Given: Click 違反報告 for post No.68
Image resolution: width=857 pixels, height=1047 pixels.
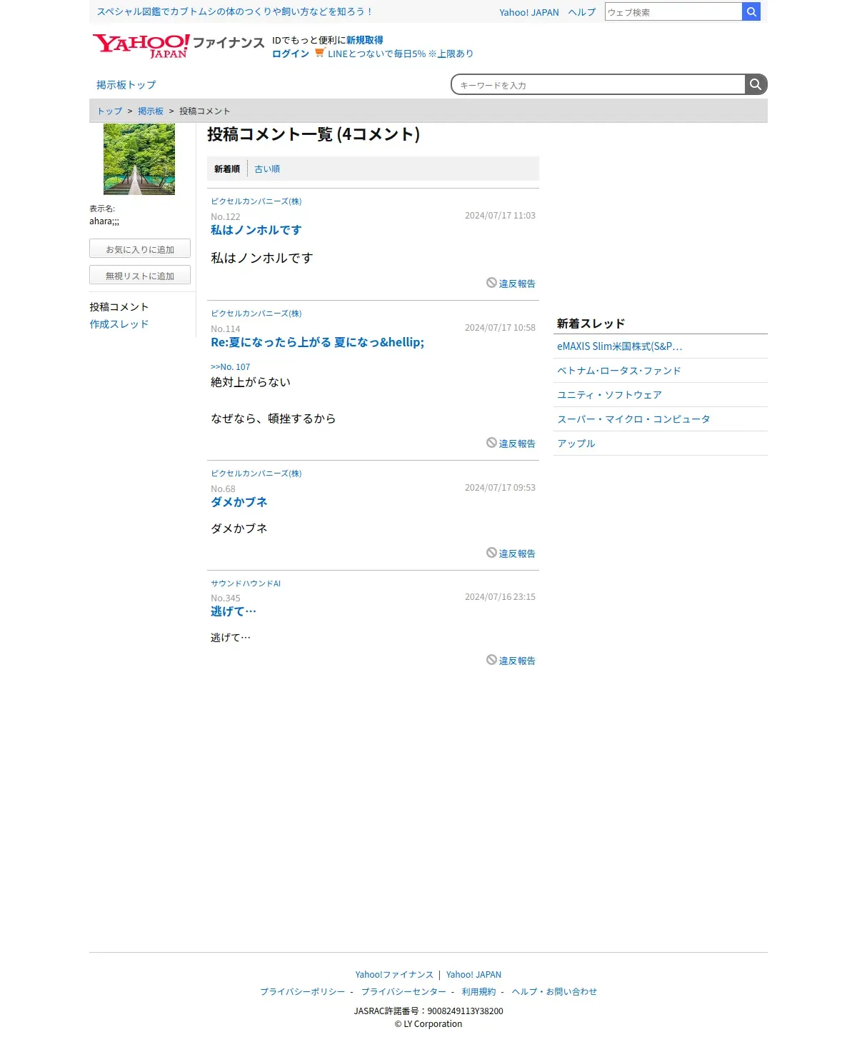Looking at the screenshot, I should click(517, 553).
